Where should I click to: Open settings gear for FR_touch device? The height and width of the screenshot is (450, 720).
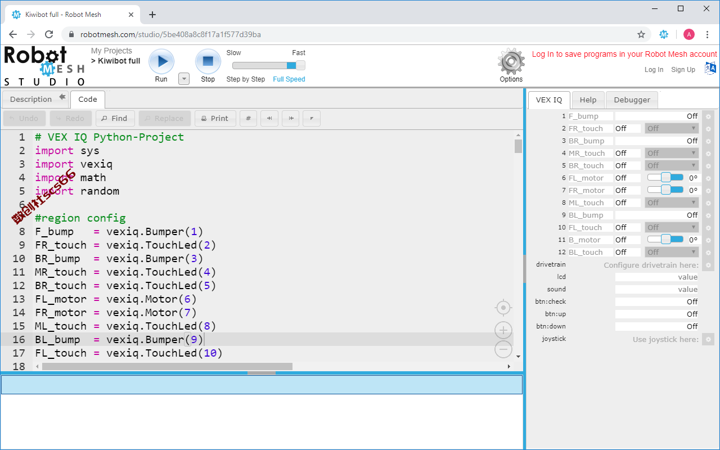pyautogui.click(x=708, y=129)
